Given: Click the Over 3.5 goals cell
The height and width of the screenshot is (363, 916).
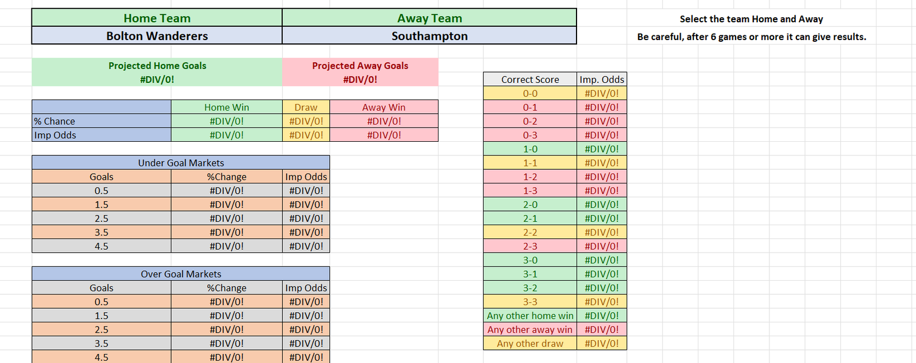Looking at the screenshot, I should (101, 343).
